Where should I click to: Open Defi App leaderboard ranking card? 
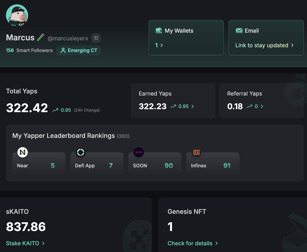click(97, 163)
